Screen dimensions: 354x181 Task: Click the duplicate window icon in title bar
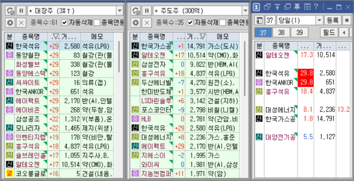[x=288, y=7]
